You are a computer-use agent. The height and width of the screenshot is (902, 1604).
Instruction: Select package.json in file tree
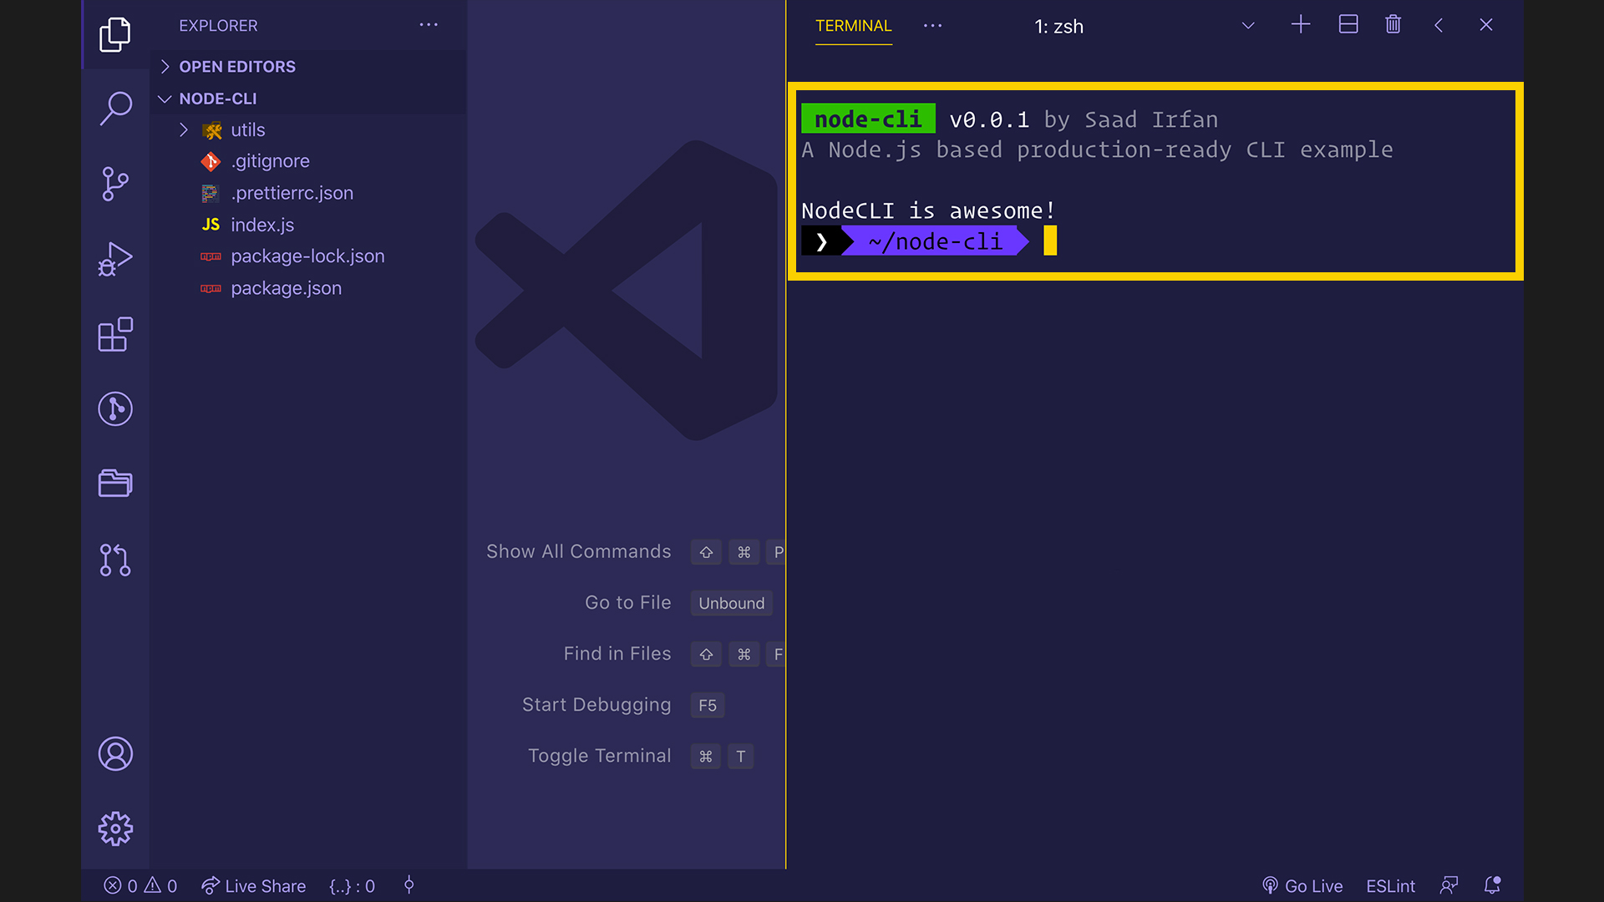click(x=286, y=287)
